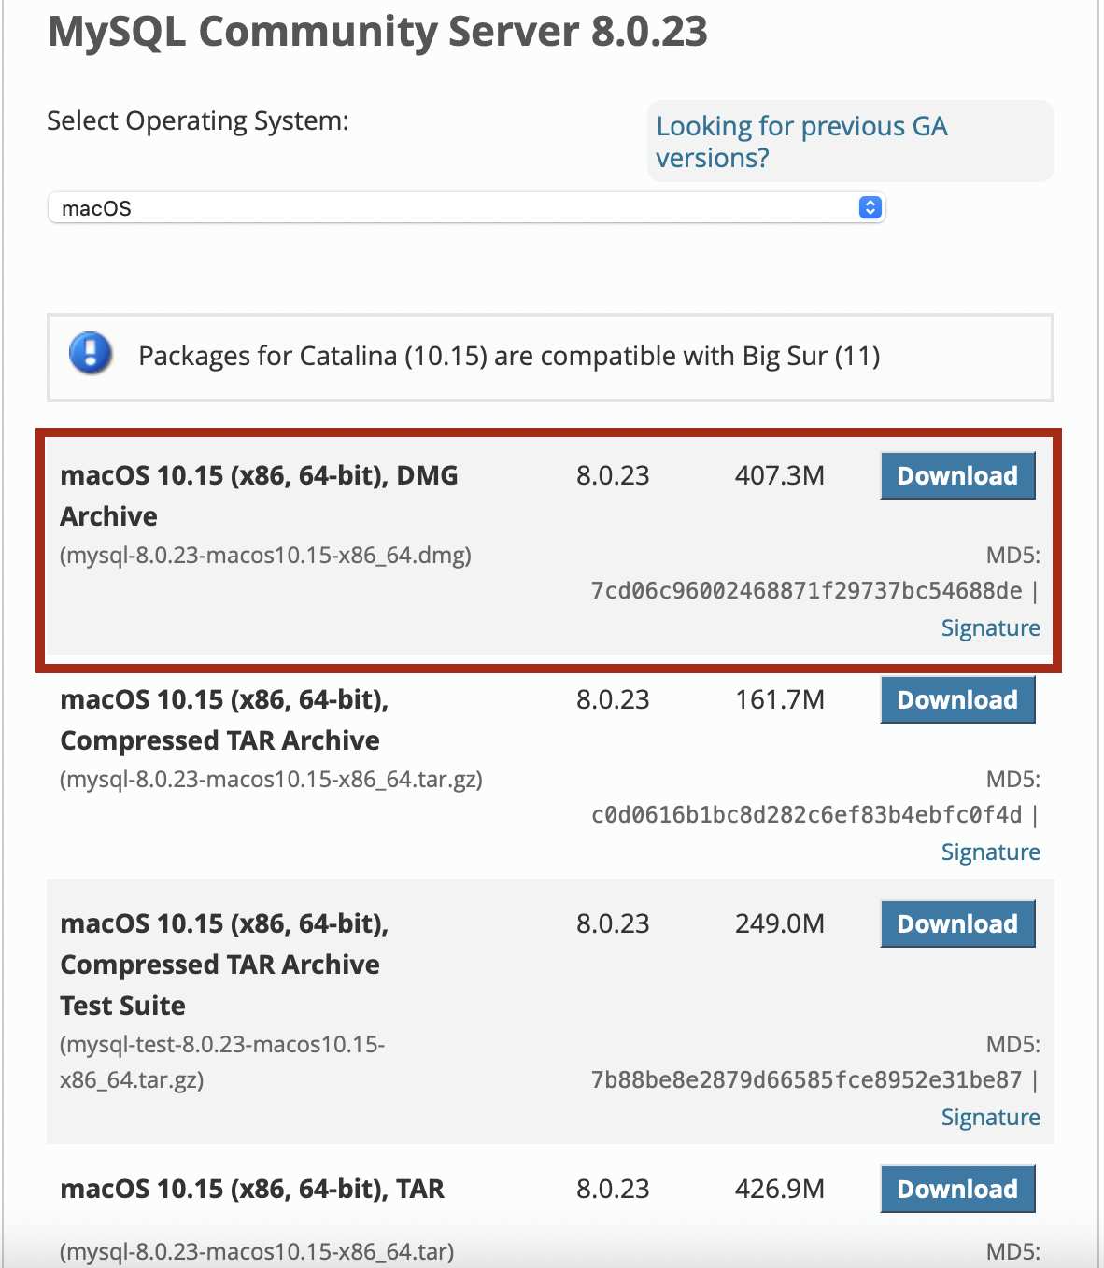The width and height of the screenshot is (1104, 1268).
Task: Click the macOS 10.15 Compressed TAR Archive title
Action: click(x=224, y=719)
